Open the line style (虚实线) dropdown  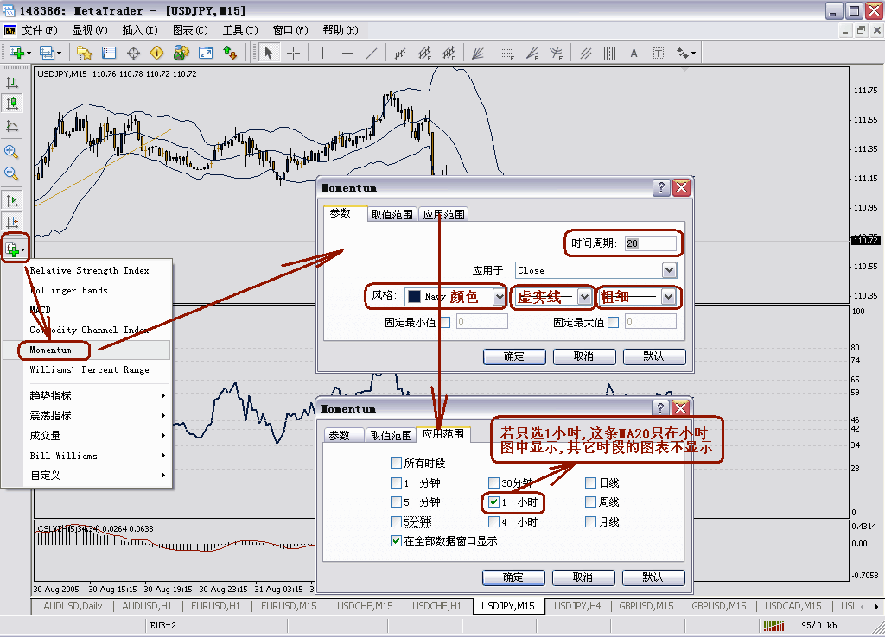585,297
